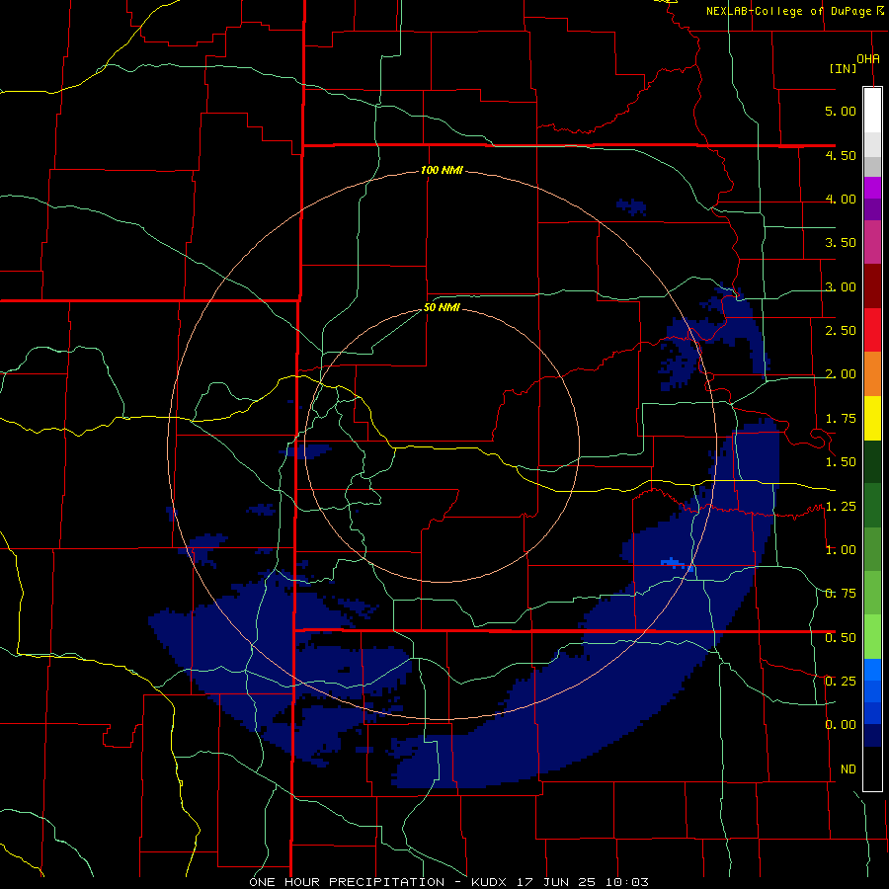This screenshot has height=889, width=889.
Task: Select the navy legend swatch above ND
Action: coord(872,736)
